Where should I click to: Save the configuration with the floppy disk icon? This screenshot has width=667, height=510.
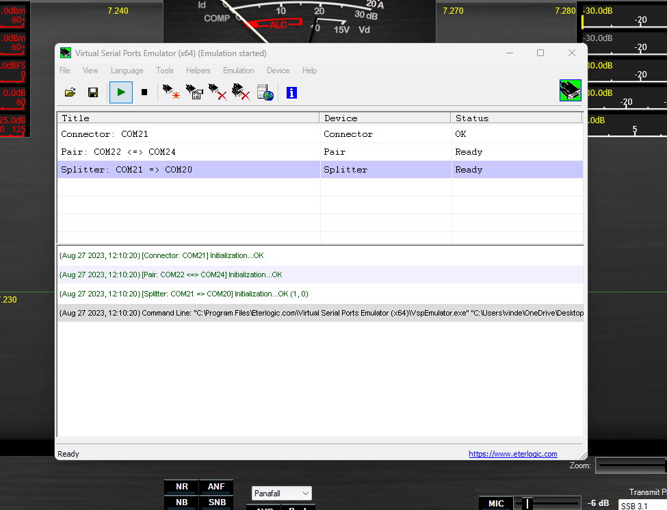coord(93,92)
